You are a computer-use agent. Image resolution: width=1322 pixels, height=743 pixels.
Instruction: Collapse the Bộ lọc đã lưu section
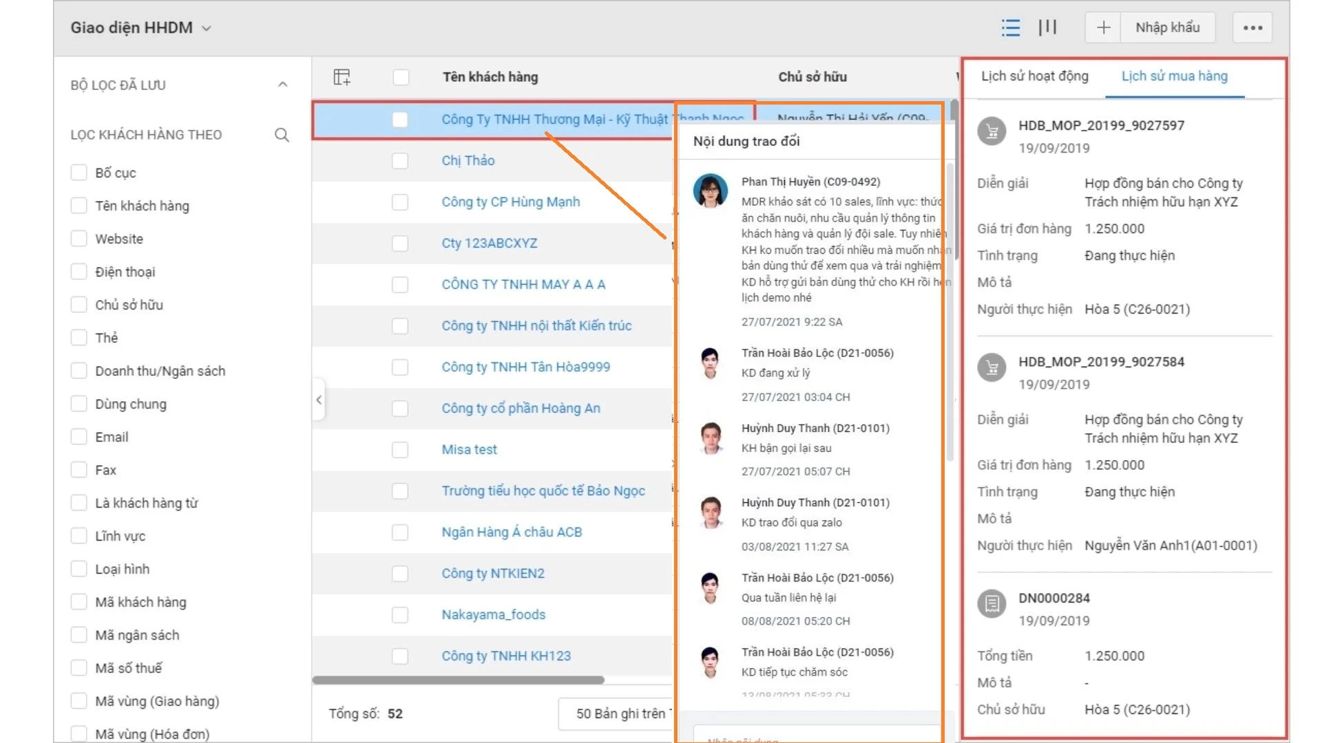(x=282, y=85)
